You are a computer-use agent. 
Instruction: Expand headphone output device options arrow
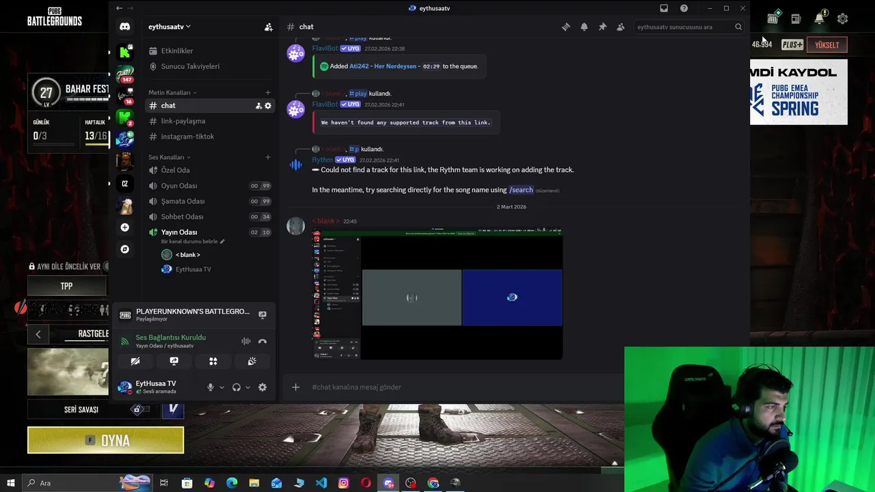point(247,387)
